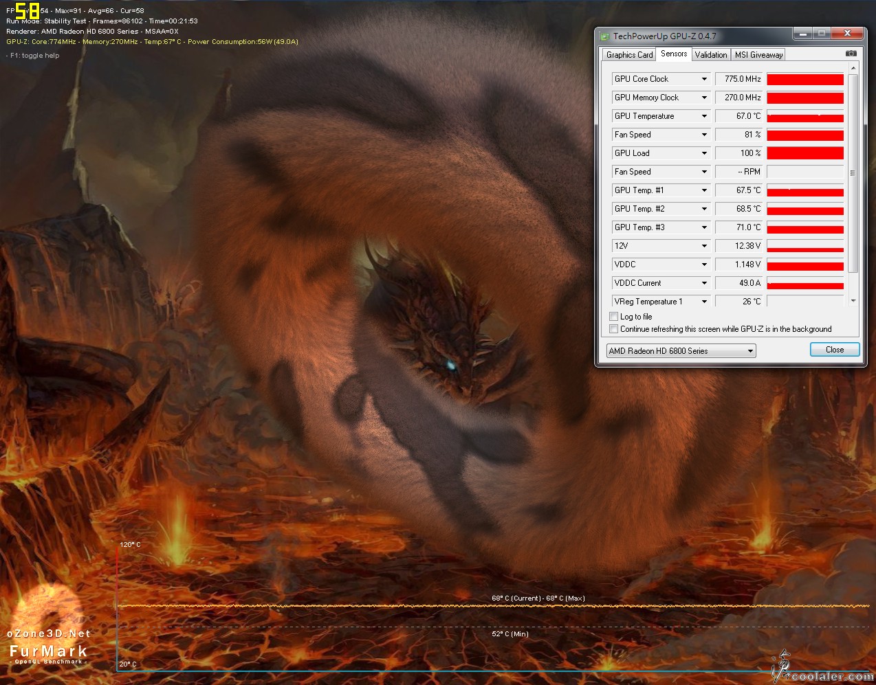Image resolution: width=876 pixels, height=685 pixels.
Task: Open the GPU Temperature sensor dropdown
Action: [x=704, y=116]
